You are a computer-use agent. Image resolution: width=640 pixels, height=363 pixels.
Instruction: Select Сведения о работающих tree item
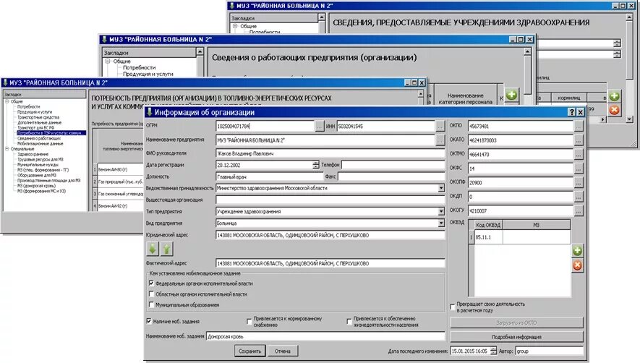[39, 138]
